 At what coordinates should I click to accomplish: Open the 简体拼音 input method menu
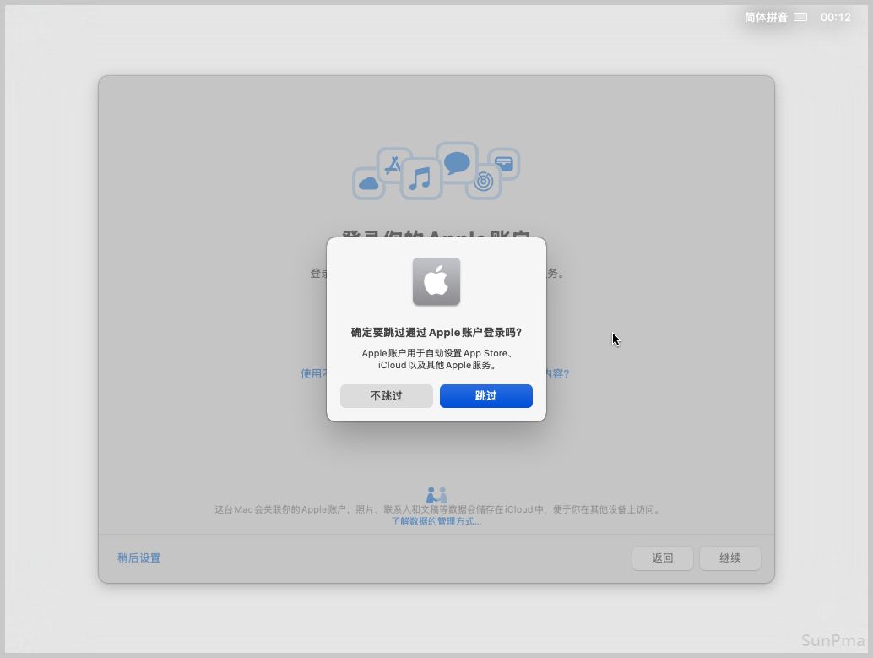click(765, 17)
